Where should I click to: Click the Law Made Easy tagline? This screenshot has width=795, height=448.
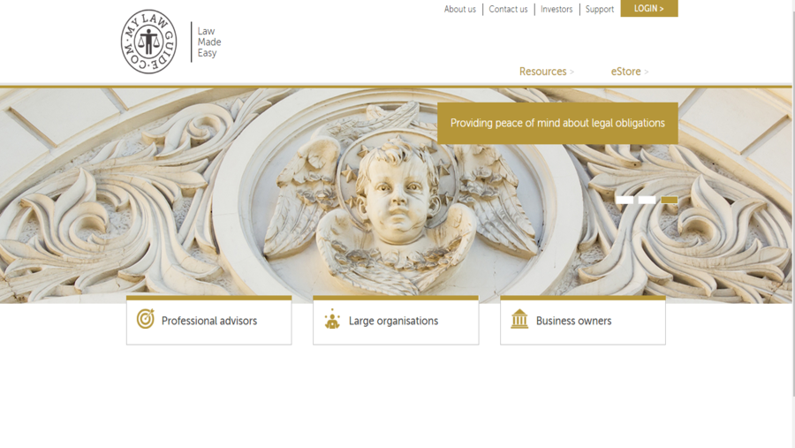point(208,42)
